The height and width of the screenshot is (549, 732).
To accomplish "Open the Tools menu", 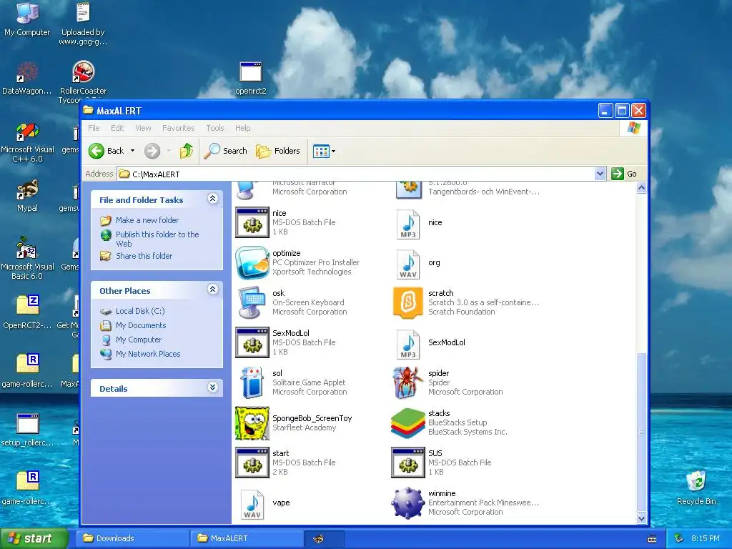I will (x=215, y=128).
